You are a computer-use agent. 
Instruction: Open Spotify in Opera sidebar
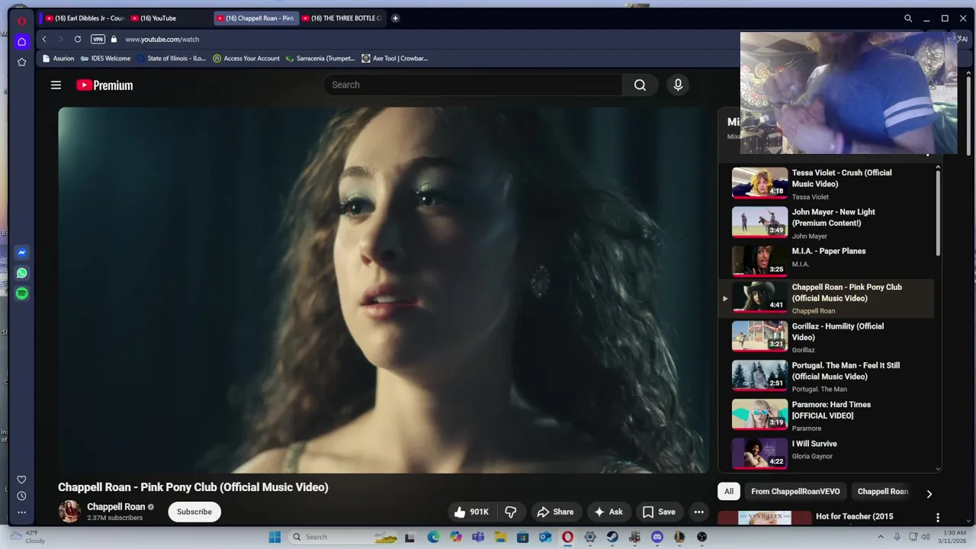(22, 294)
